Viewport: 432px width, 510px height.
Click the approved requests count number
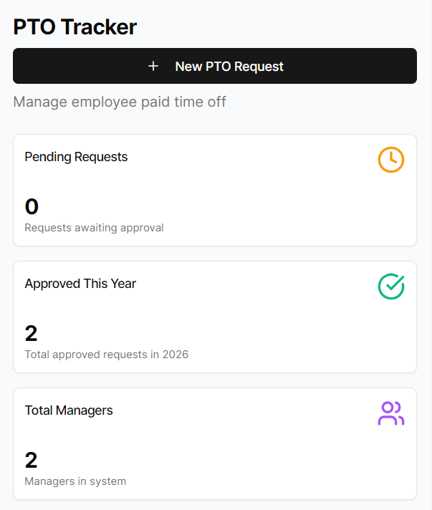point(31,334)
